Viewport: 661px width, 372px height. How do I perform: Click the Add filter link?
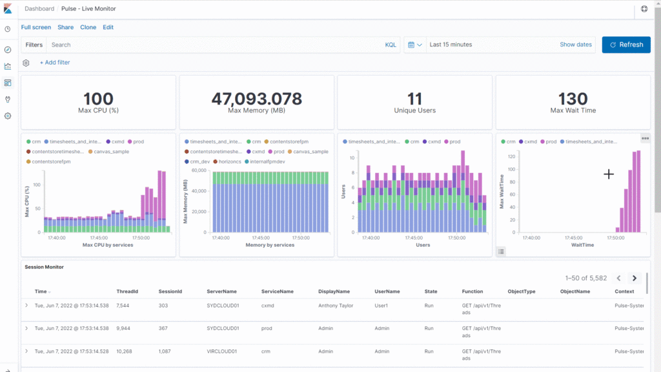(x=55, y=63)
